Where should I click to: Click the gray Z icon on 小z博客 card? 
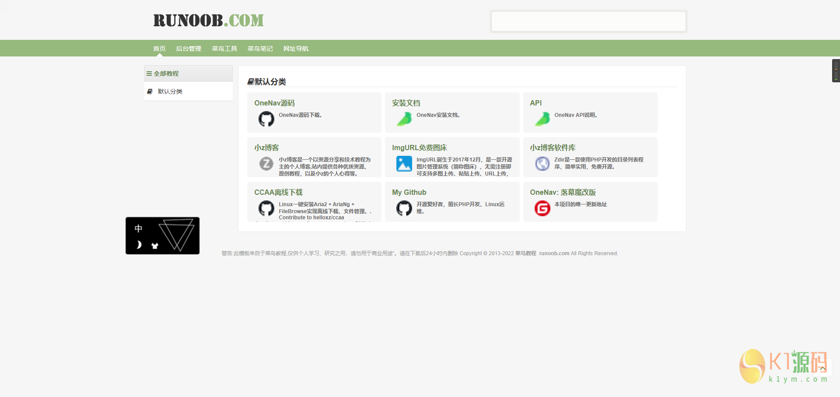click(266, 164)
